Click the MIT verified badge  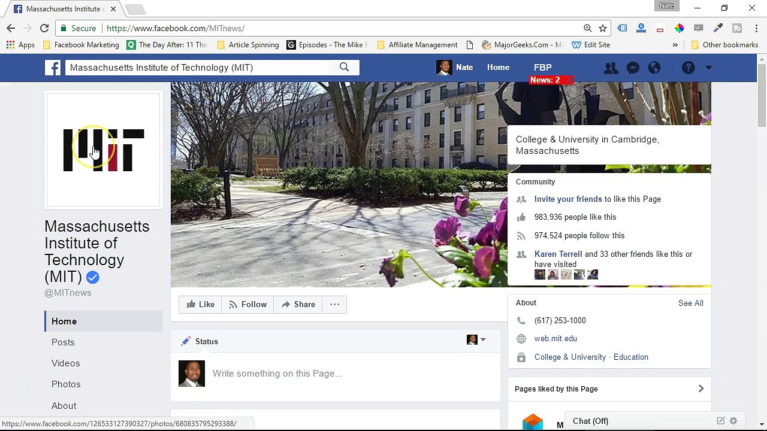point(92,277)
